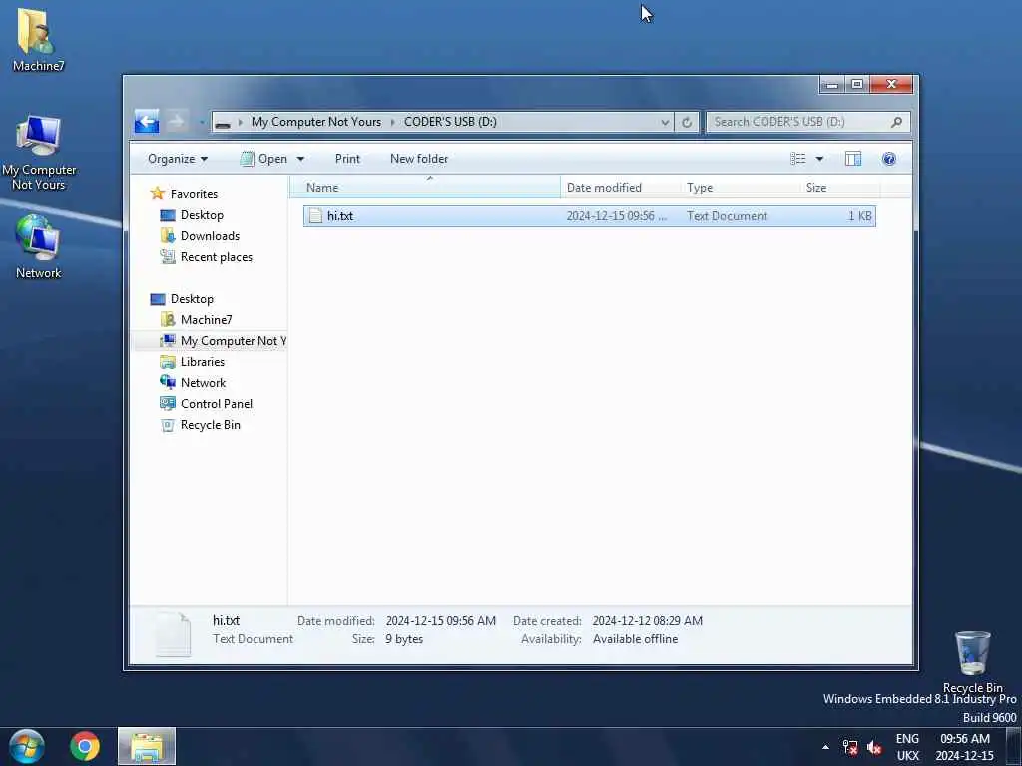Click File Explorer taskbar button
Screen dimensions: 1022x766
[147, 746]
